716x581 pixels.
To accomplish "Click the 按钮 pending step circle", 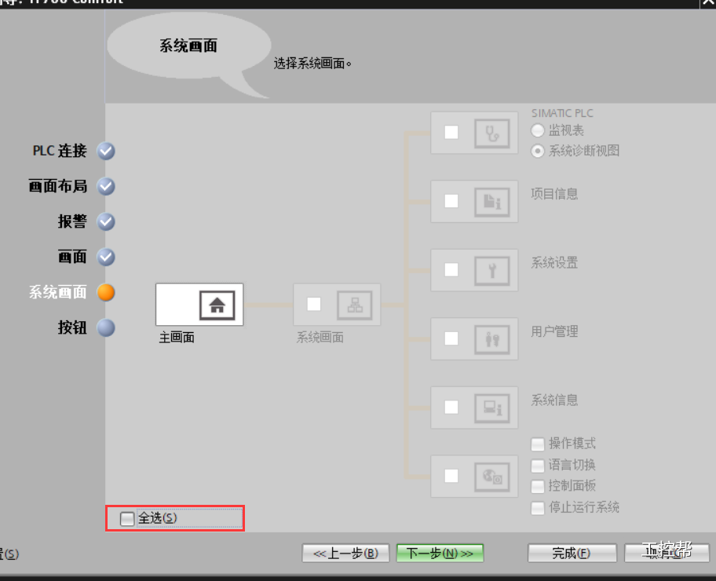I will [106, 327].
